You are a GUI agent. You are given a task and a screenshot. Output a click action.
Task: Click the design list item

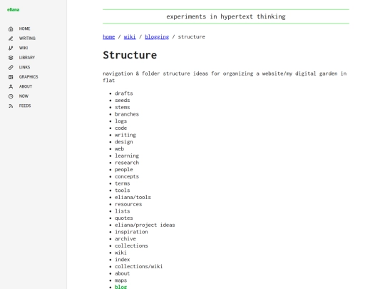124,142
